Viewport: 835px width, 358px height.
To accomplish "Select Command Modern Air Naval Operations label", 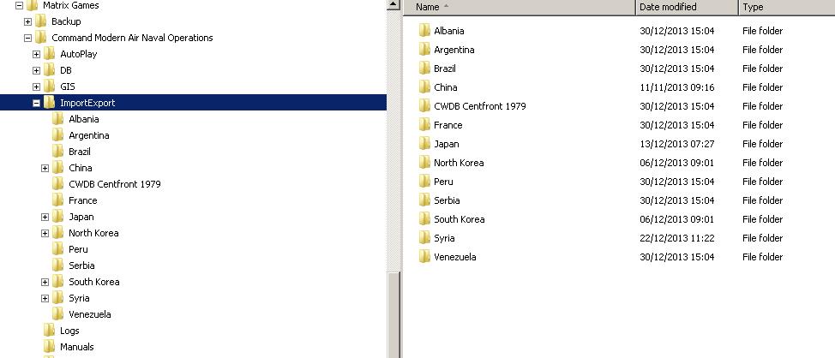I will (x=132, y=38).
